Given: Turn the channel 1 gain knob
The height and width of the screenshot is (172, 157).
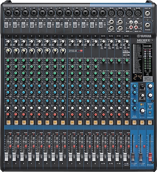Looking at the screenshot, I should [8, 42].
